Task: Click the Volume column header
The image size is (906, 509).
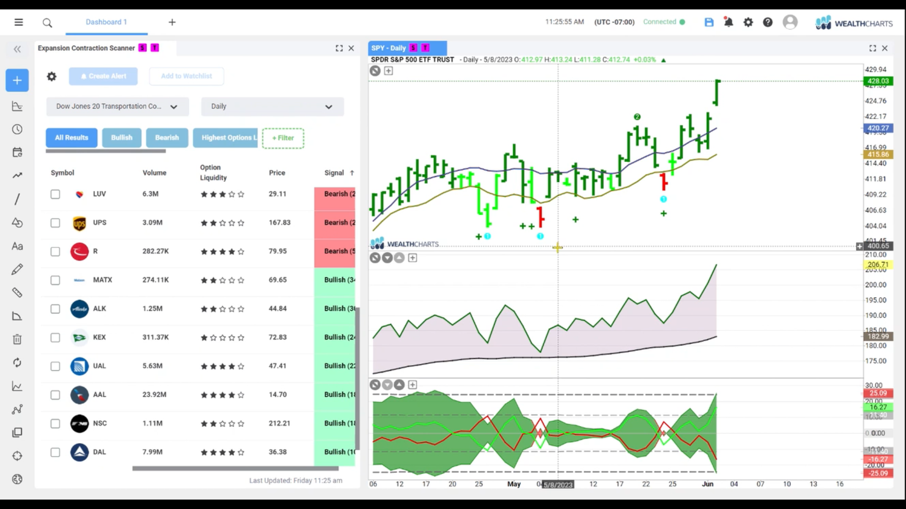Action: click(x=154, y=173)
